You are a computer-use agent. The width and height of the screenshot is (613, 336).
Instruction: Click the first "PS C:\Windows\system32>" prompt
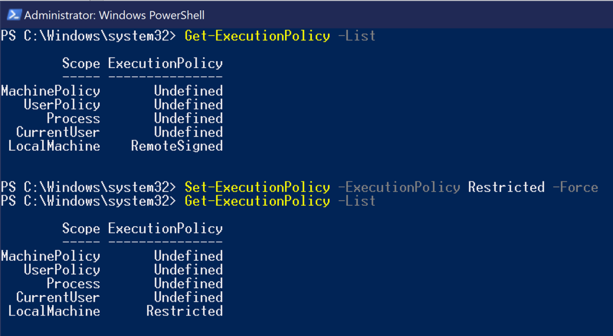89,36
